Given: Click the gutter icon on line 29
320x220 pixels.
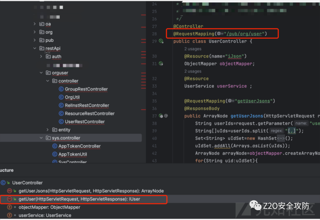Looking at the screenshot, I should pyautogui.click(x=161, y=41).
